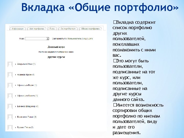Click the avatar of Баженов Владимир
The width and height of the screenshot is (184, 138).
(x=10, y=106)
